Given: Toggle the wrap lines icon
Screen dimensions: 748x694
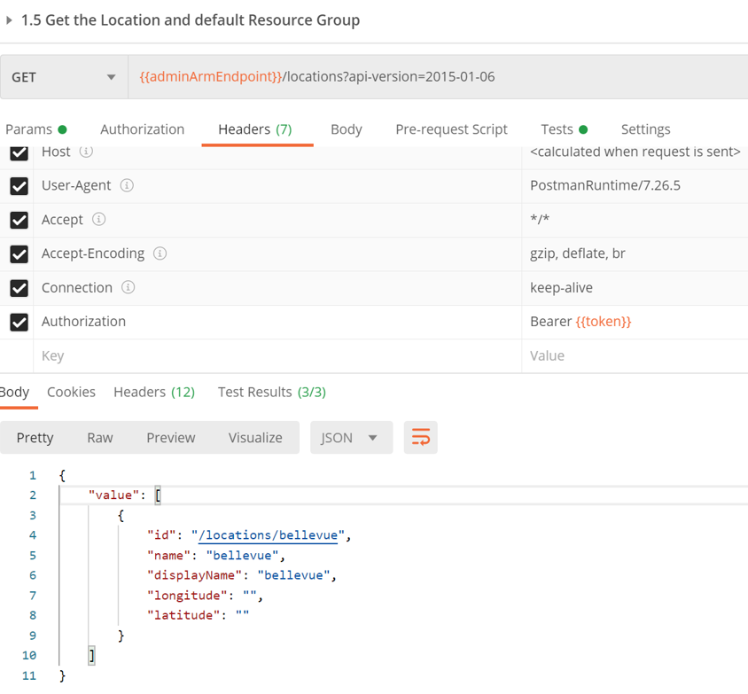Looking at the screenshot, I should [x=420, y=437].
